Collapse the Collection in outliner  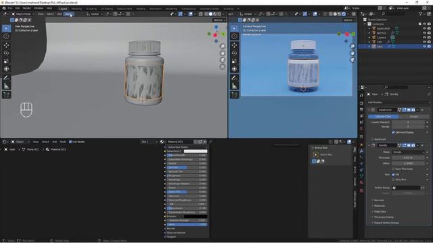click(x=365, y=24)
